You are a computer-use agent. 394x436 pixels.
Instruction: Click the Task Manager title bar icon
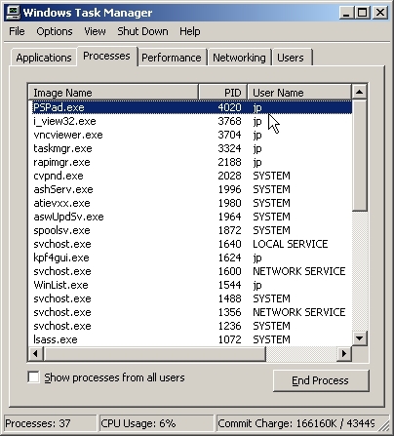coord(14,13)
